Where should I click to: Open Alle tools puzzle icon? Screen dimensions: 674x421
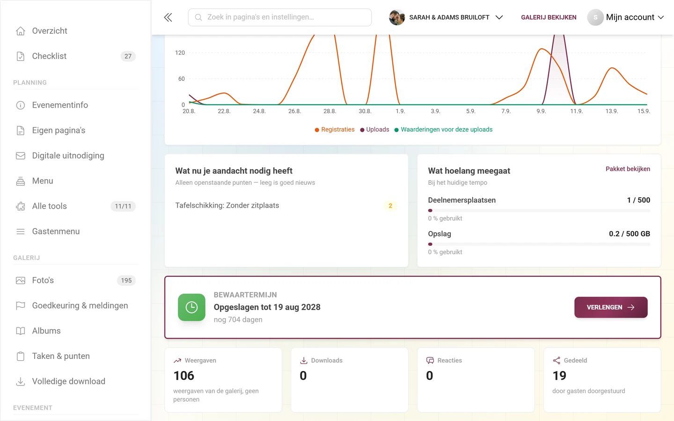pyautogui.click(x=21, y=206)
